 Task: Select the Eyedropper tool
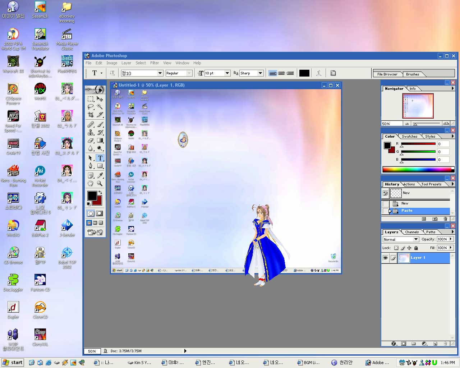(100, 175)
